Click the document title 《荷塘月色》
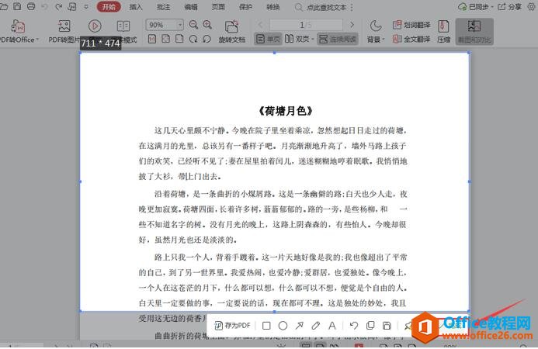The width and height of the screenshot is (538, 349). click(286, 111)
